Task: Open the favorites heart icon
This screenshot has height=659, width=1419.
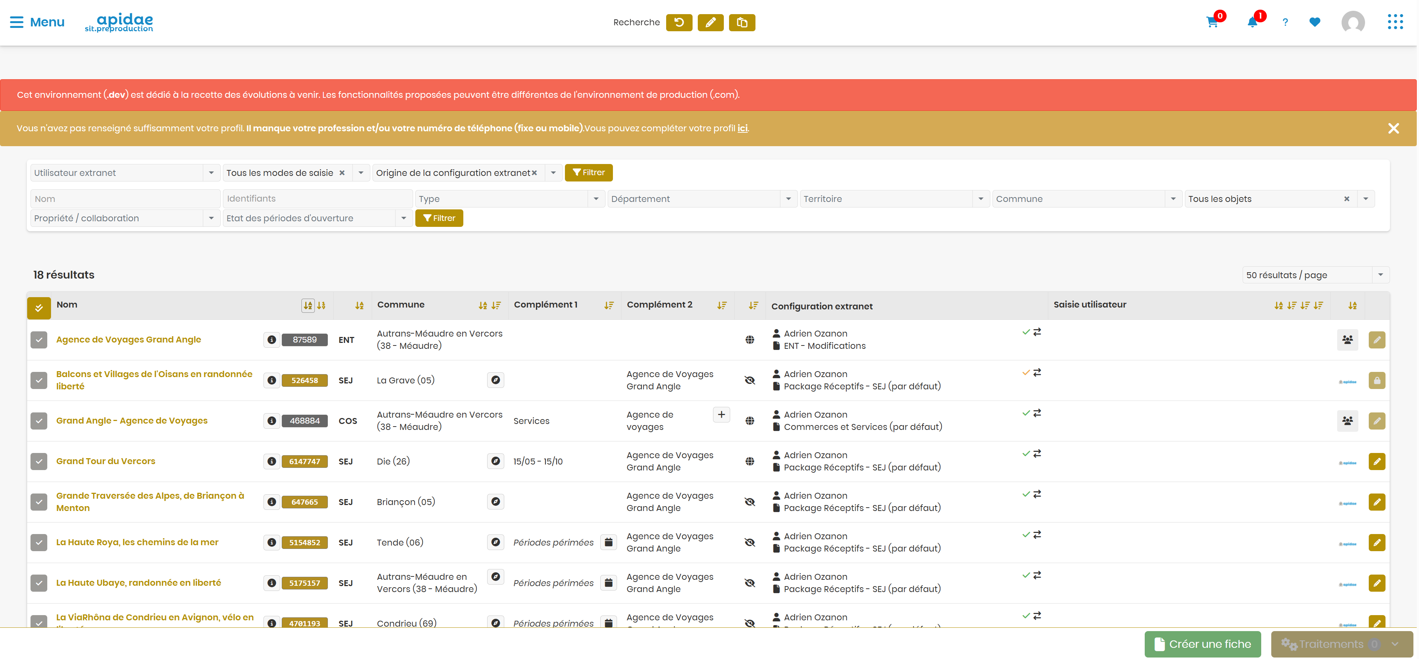Action: 1314,23
